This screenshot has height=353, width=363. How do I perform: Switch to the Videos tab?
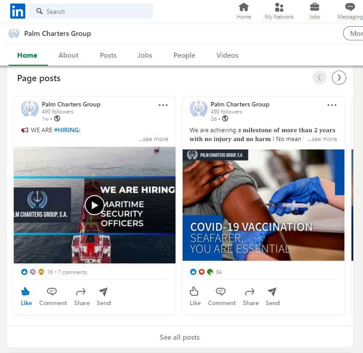coord(227,55)
